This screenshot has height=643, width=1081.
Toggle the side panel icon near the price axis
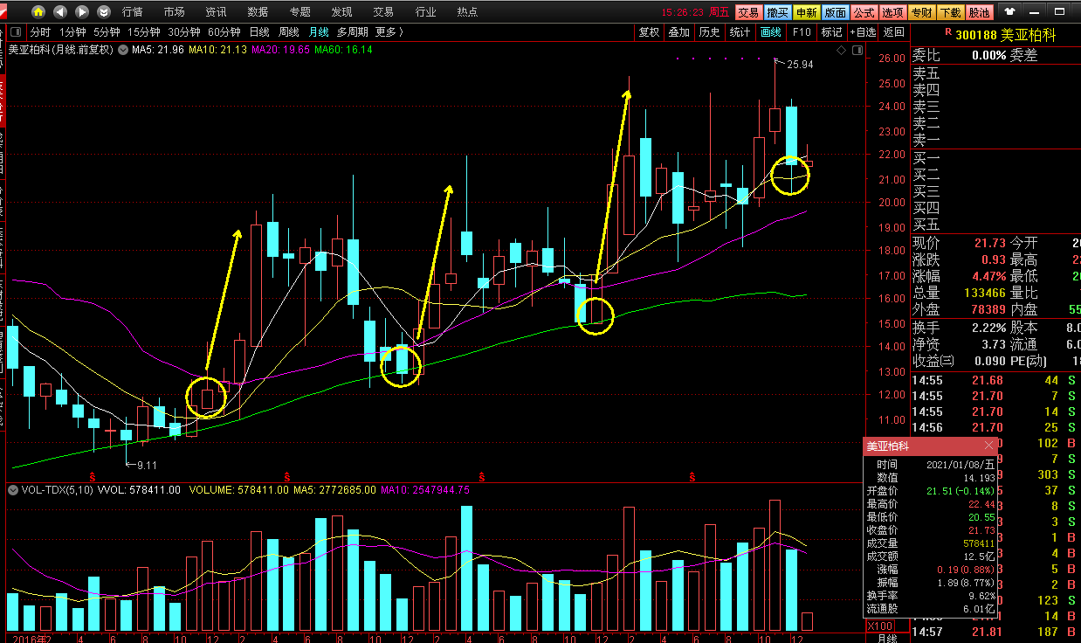point(857,50)
